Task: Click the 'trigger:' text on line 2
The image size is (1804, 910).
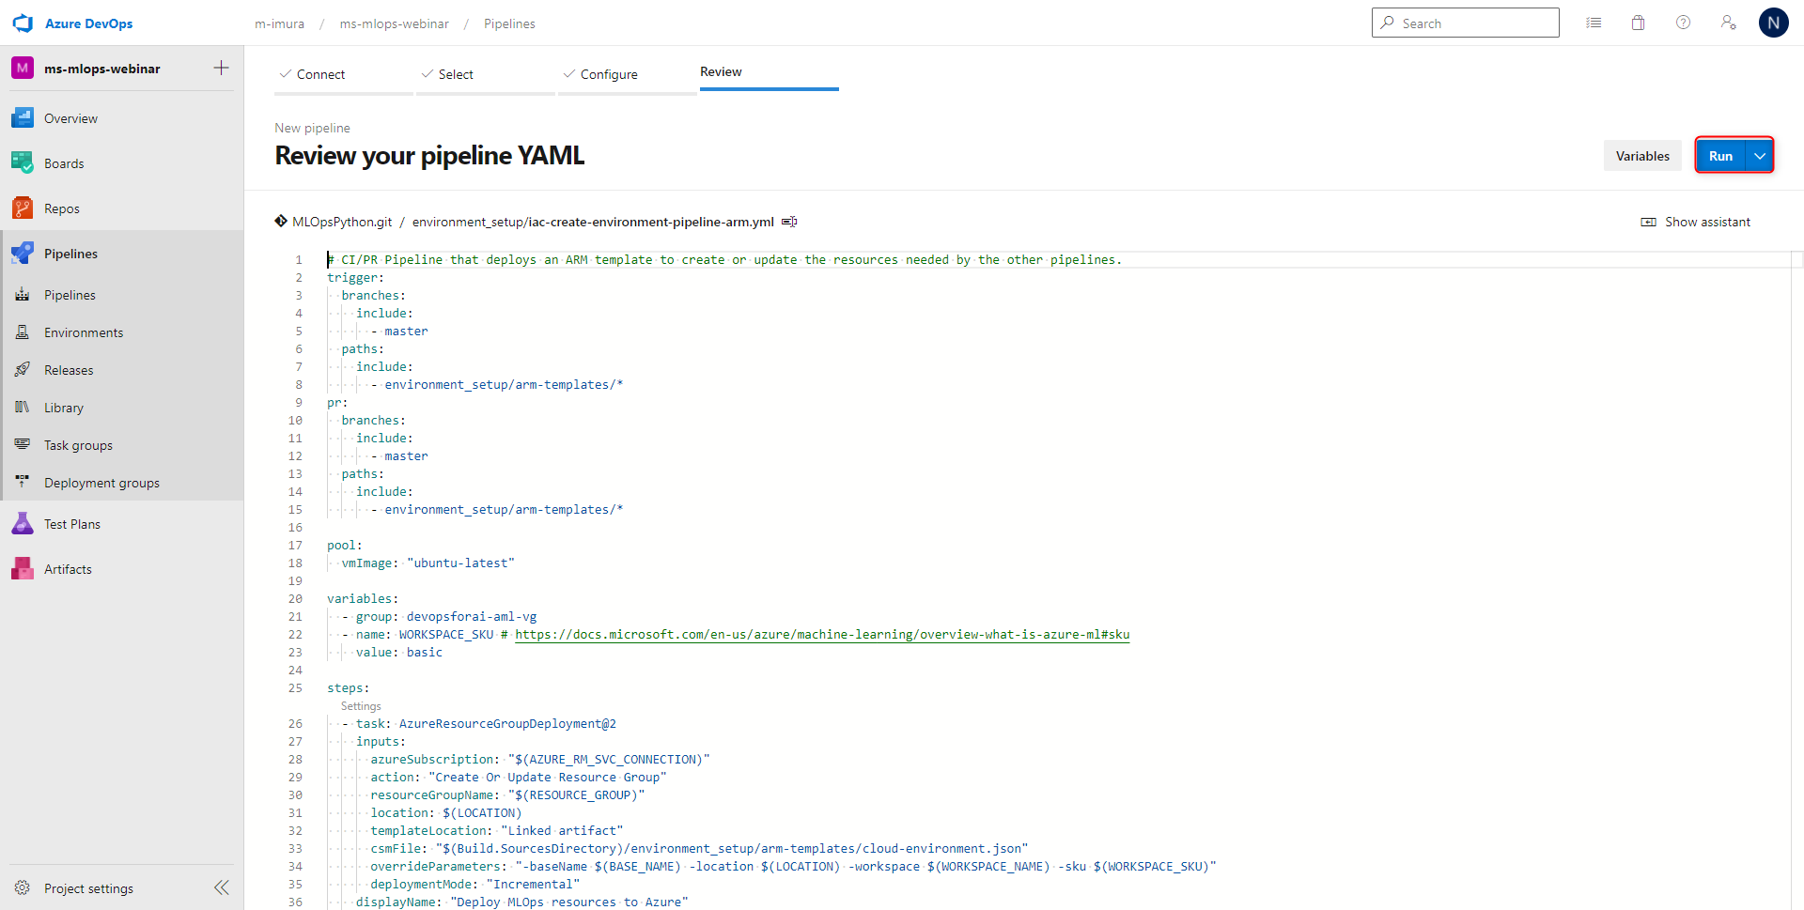Action: pyautogui.click(x=355, y=277)
